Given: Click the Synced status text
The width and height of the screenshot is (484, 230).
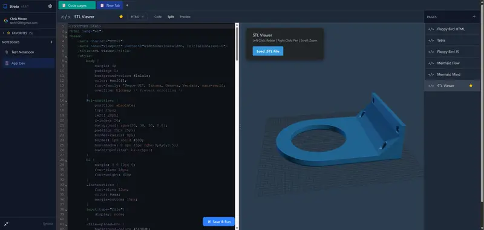Looking at the screenshot, I should (48, 224).
